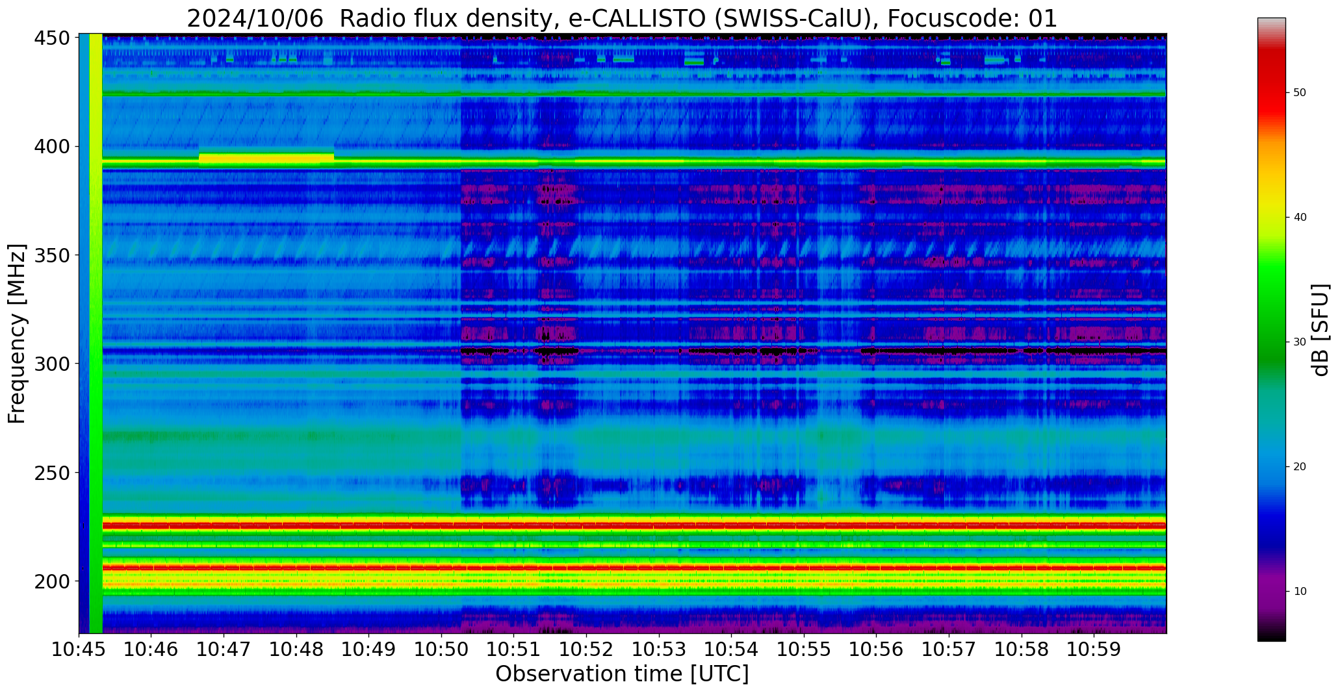Click the colorbar tick label 20
This screenshot has height=693, width=1340.
(x=1300, y=467)
